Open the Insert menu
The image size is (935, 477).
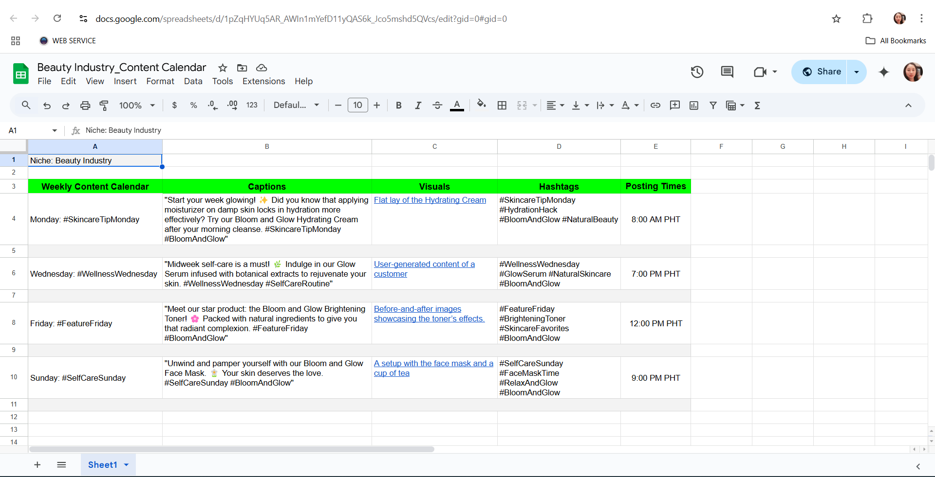(x=125, y=81)
